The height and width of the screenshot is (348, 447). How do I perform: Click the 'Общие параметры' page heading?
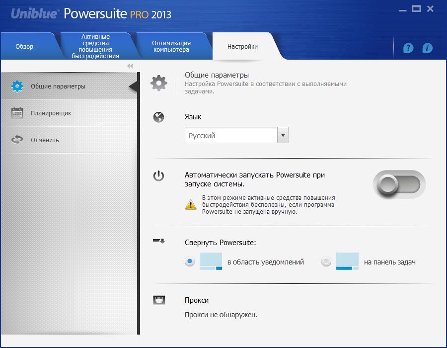[x=217, y=75]
